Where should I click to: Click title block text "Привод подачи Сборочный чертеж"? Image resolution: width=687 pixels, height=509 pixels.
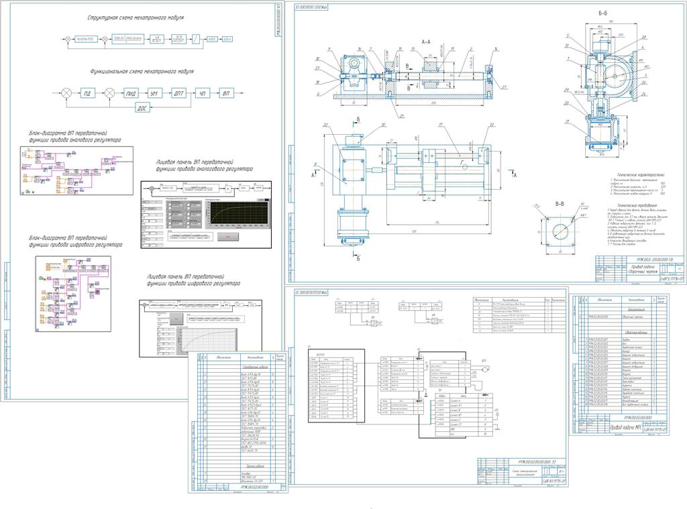[x=642, y=269]
